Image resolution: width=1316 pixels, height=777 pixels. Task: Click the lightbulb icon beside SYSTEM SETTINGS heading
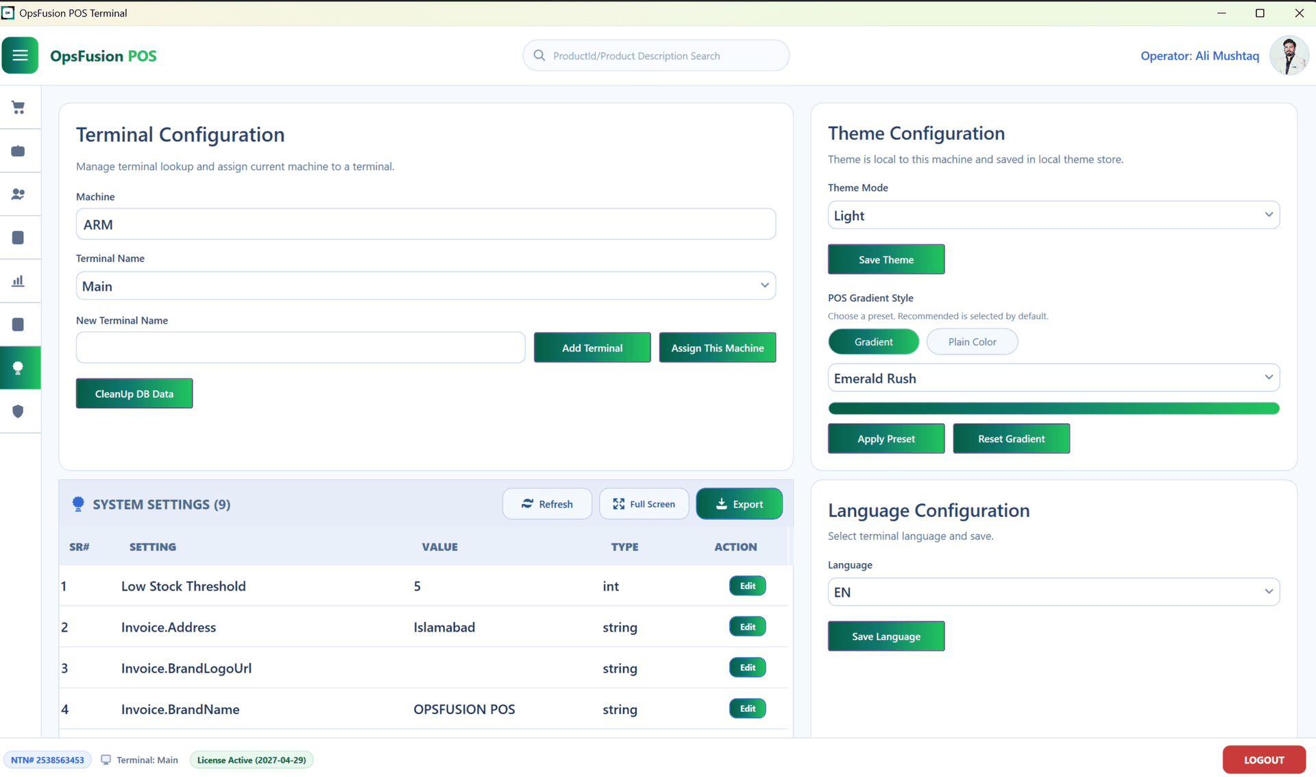78,504
